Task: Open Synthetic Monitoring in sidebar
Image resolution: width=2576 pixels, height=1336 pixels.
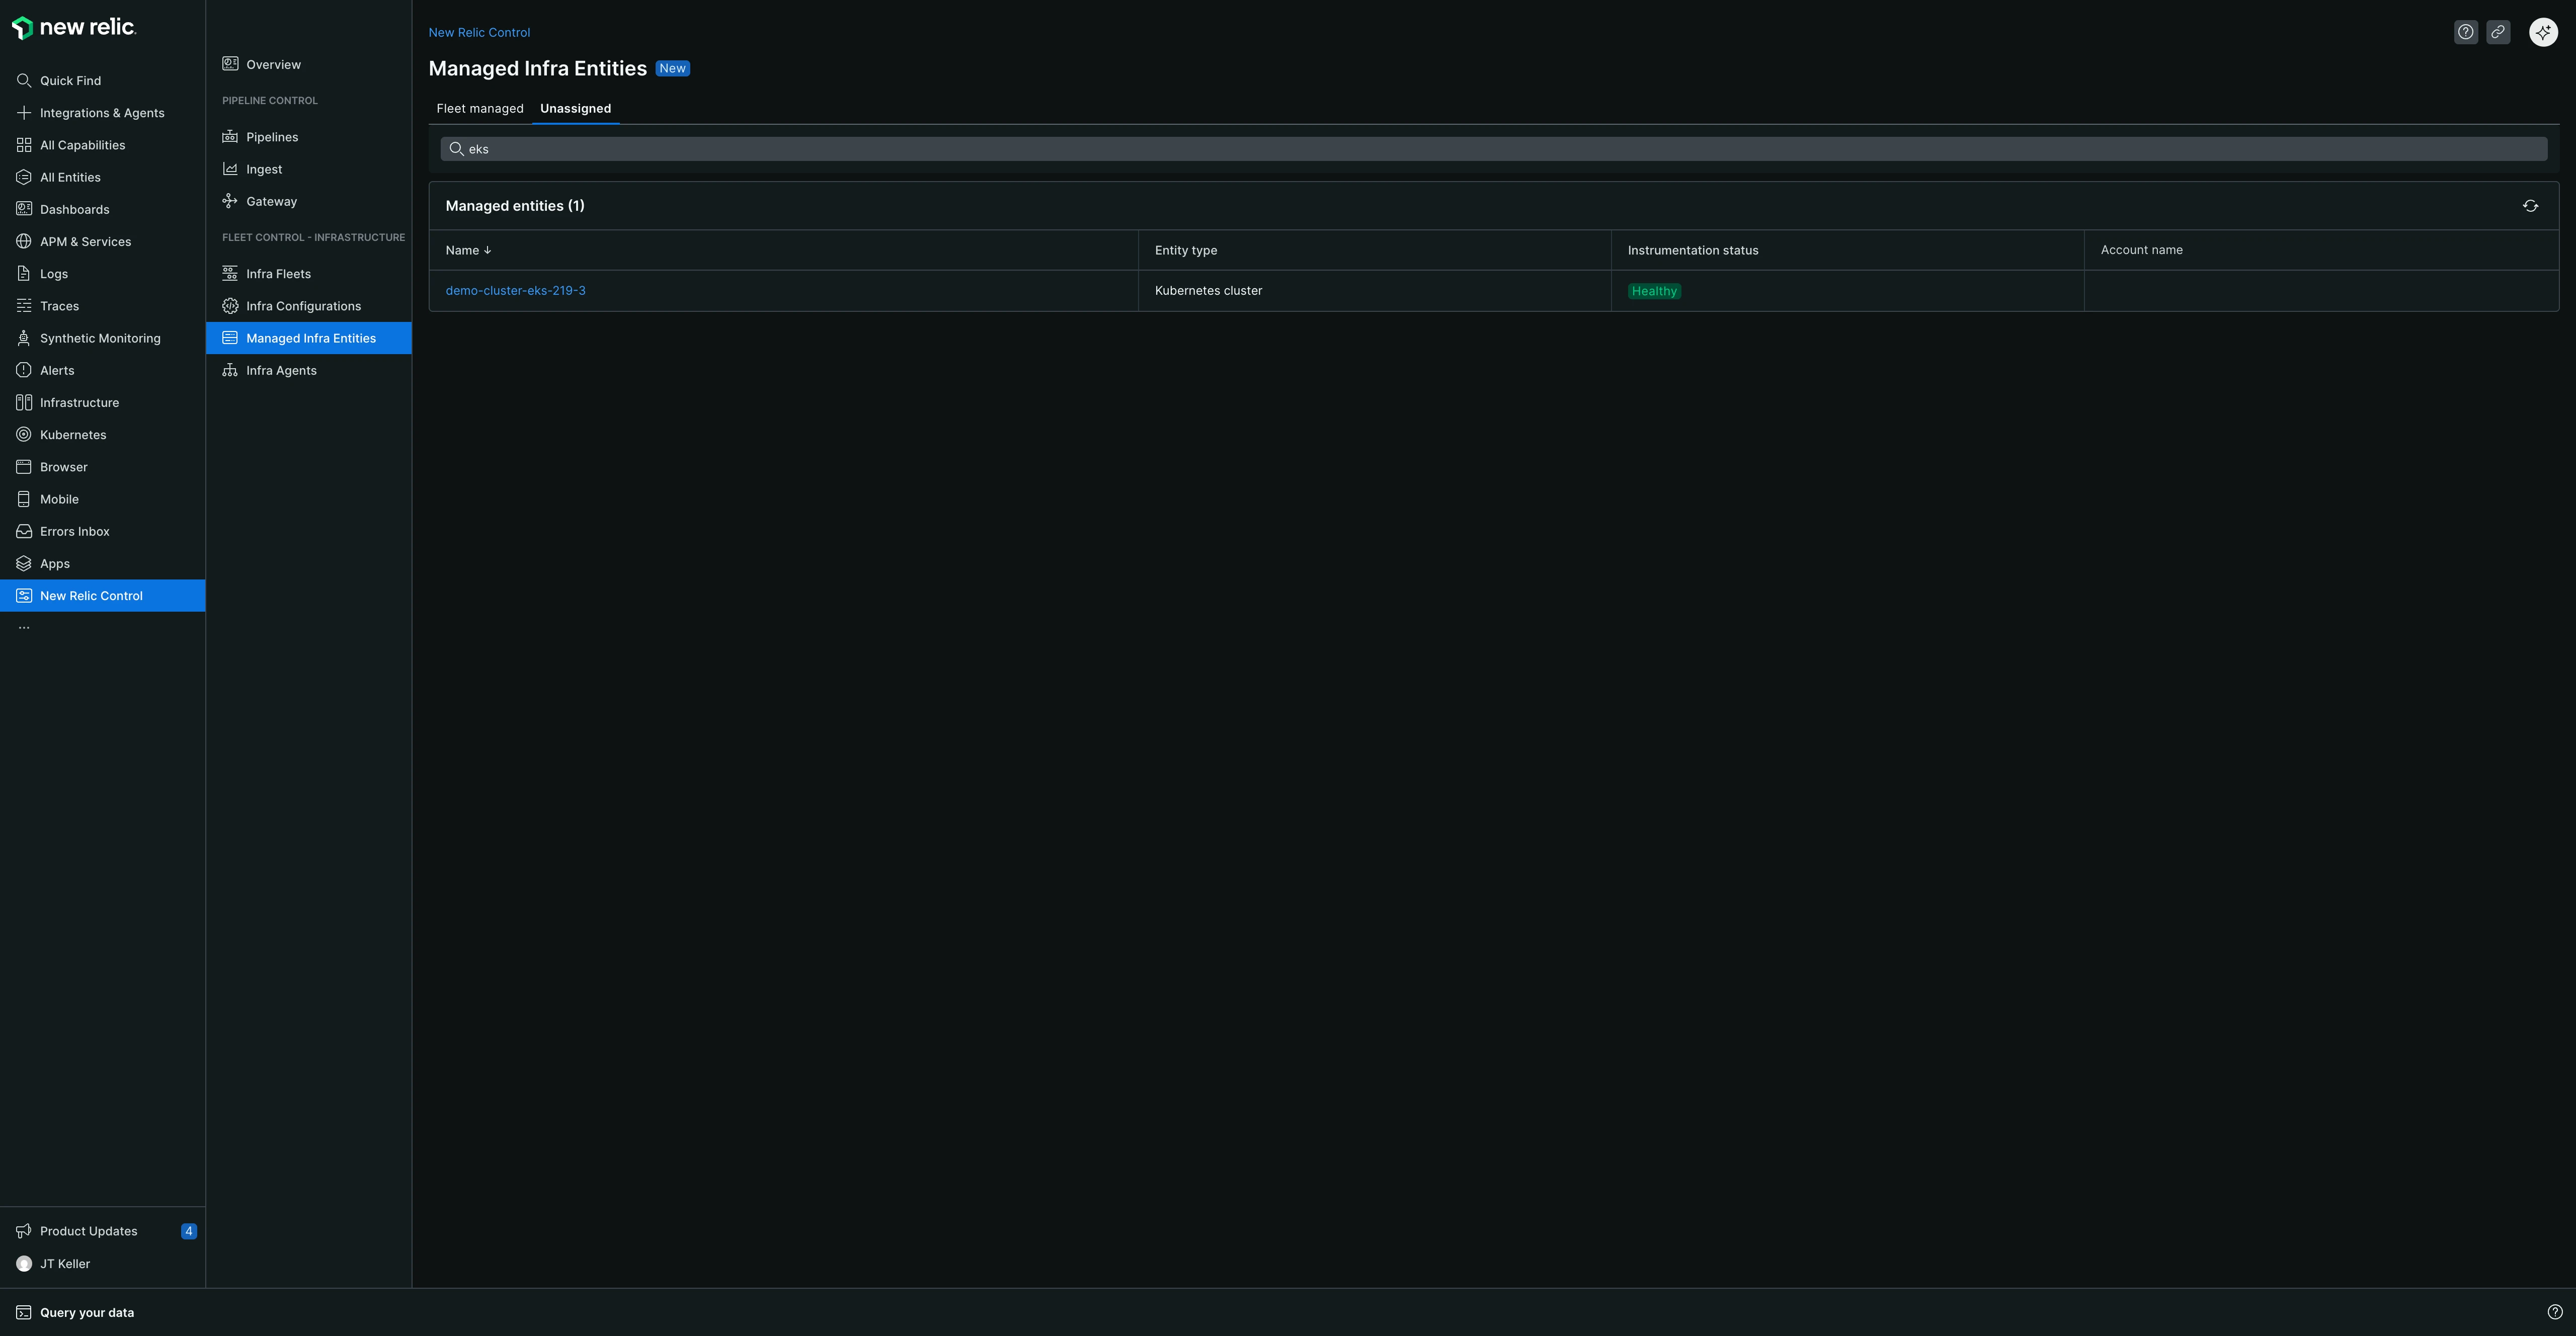Action: (x=99, y=338)
